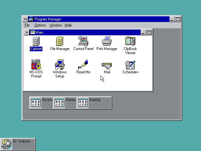Click the "Print Manager" label
The width and height of the screenshot is (201, 151).
(107, 49)
